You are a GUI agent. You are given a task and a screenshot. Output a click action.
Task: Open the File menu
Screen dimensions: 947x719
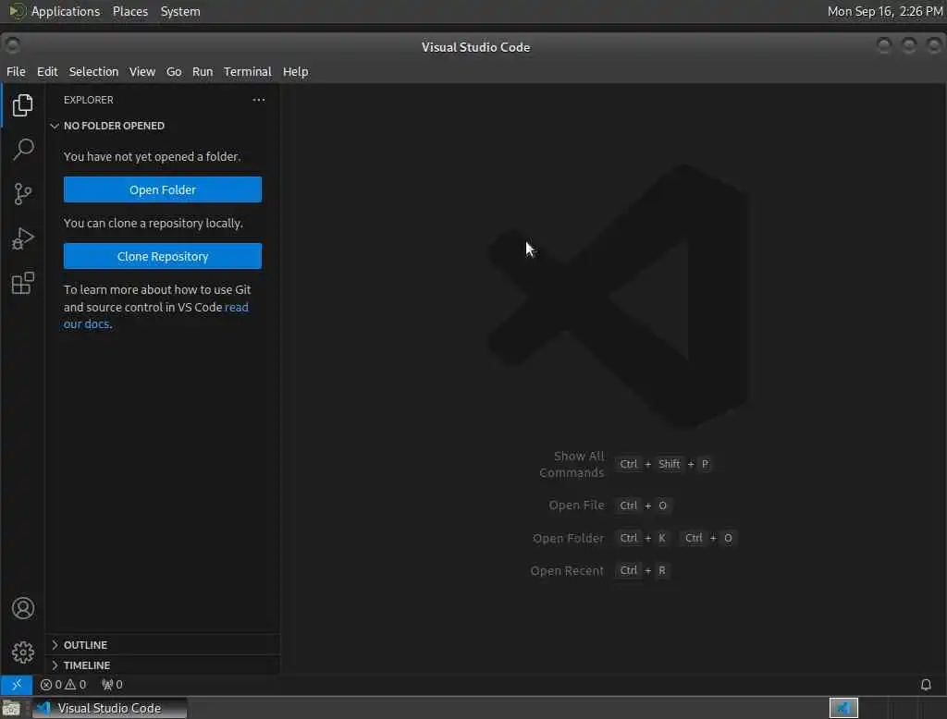pos(16,71)
